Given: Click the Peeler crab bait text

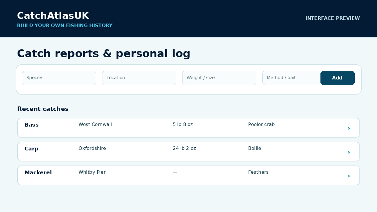Looking at the screenshot, I should (x=261, y=124).
